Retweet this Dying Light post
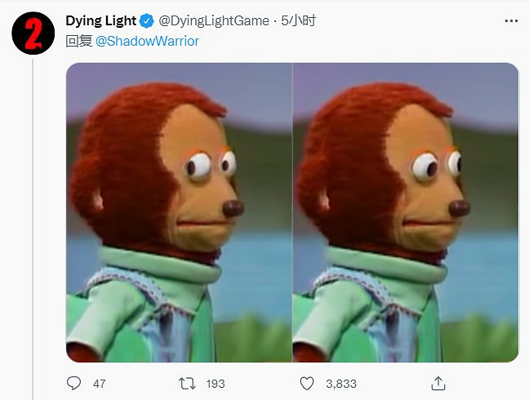The image size is (529, 400). pyautogui.click(x=186, y=383)
